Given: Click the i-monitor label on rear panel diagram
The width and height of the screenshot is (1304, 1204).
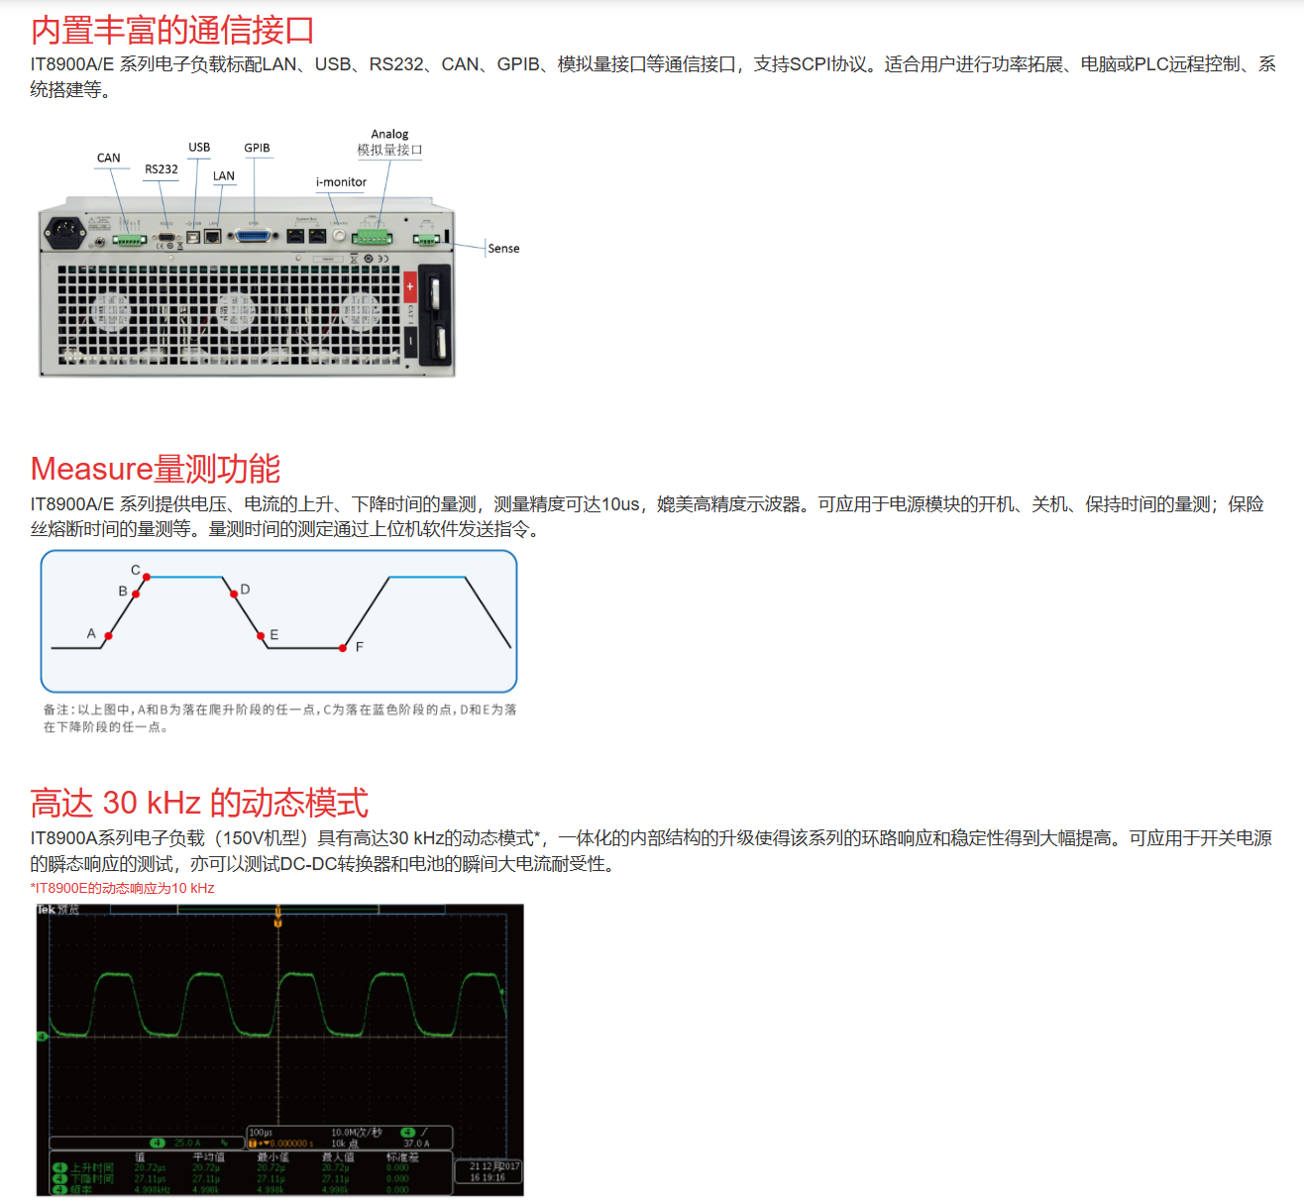Looking at the screenshot, I should pos(341,182).
